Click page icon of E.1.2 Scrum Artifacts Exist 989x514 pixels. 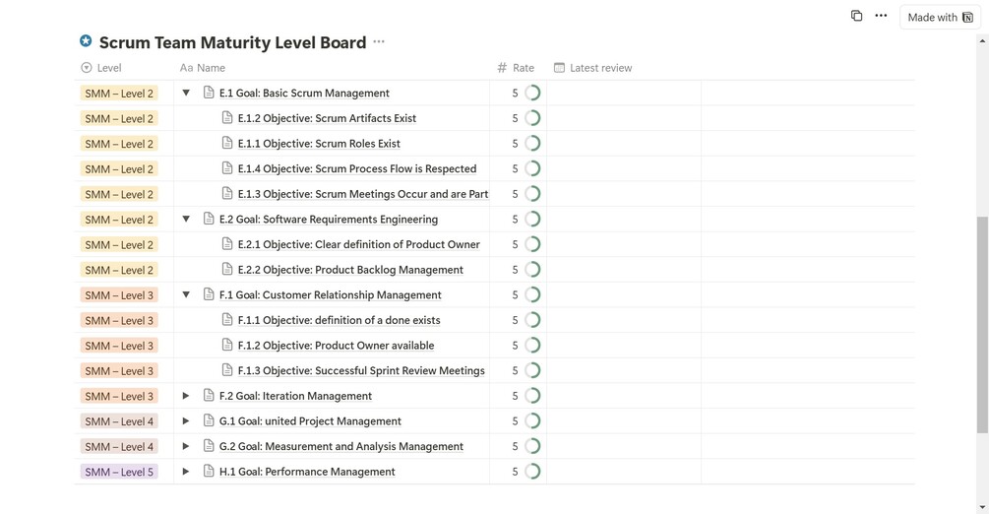pos(227,118)
